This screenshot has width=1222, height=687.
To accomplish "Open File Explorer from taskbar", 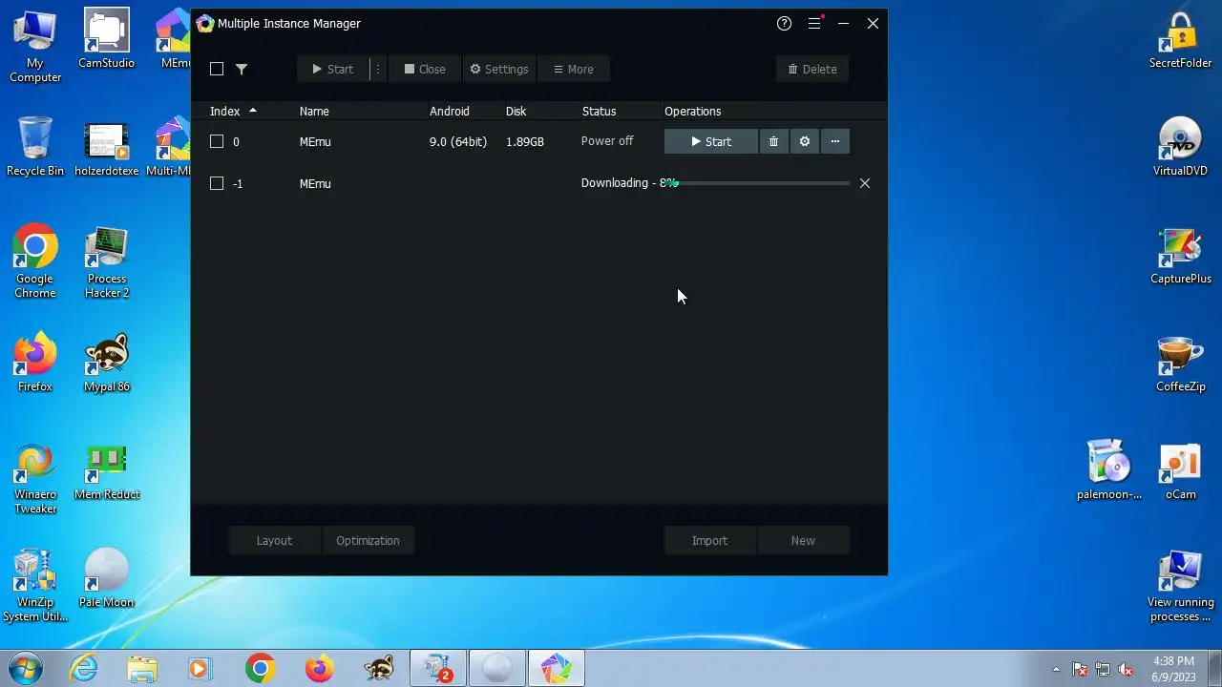I will coord(142,669).
